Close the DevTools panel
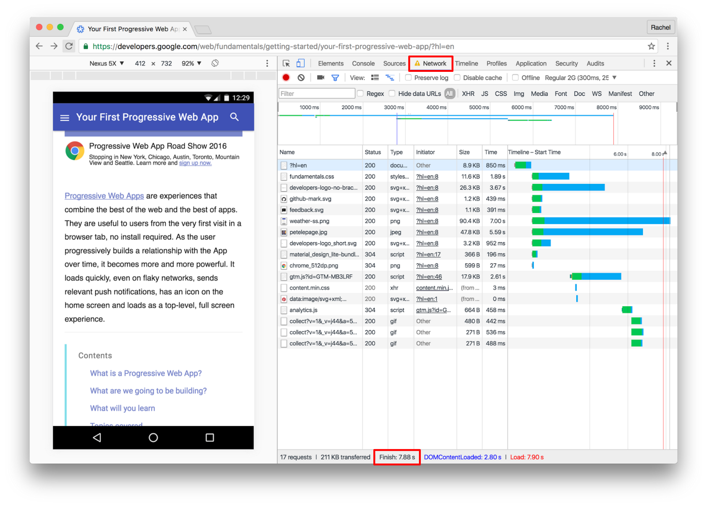Screen dimensions: 718x506 coord(669,63)
